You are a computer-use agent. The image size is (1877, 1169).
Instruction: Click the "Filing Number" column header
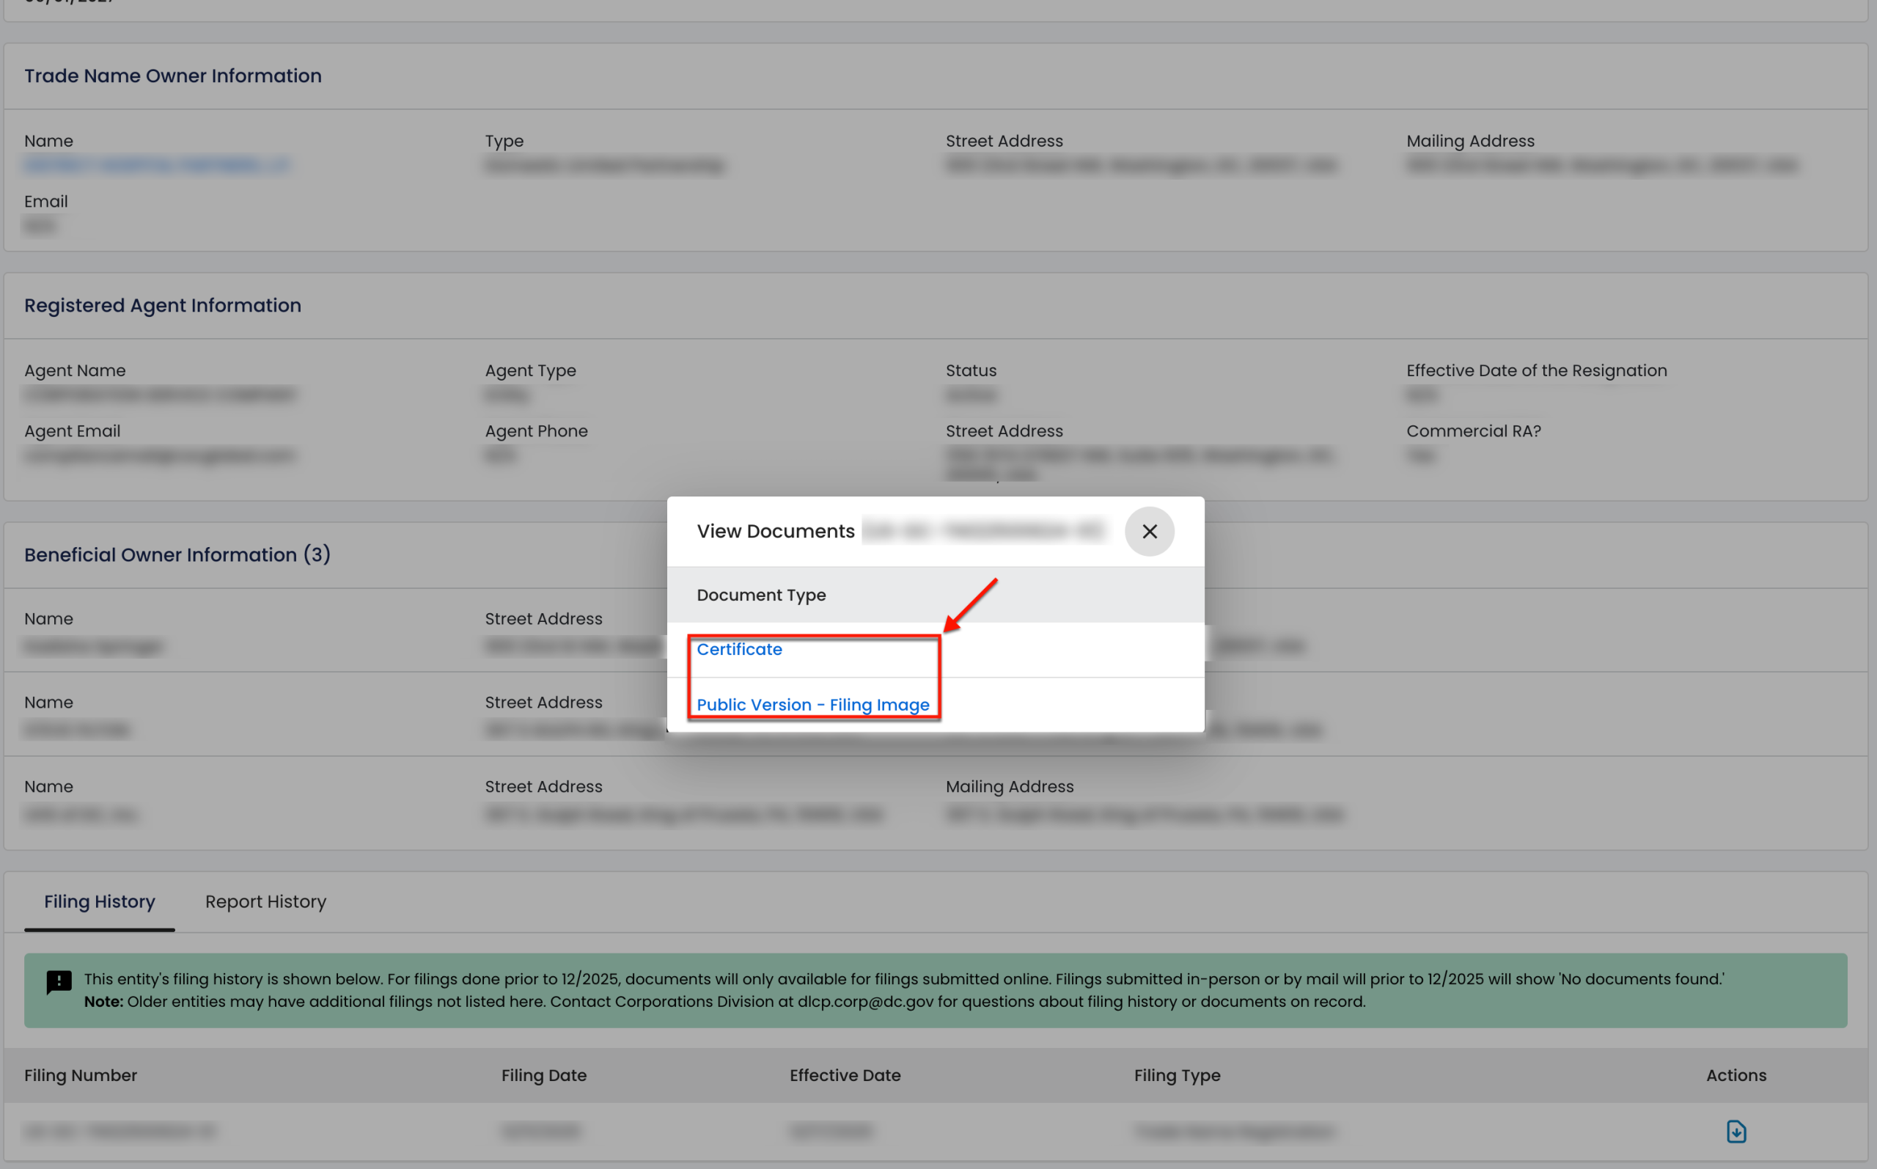pos(81,1075)
